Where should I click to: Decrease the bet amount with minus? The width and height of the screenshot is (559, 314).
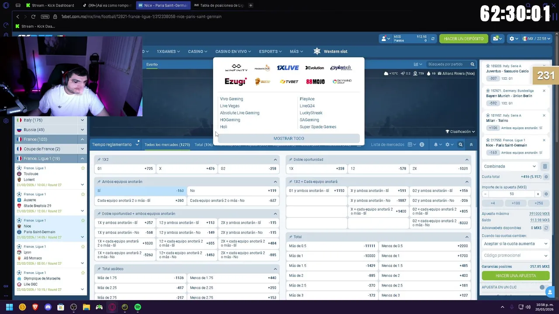(x=486, y=194)
